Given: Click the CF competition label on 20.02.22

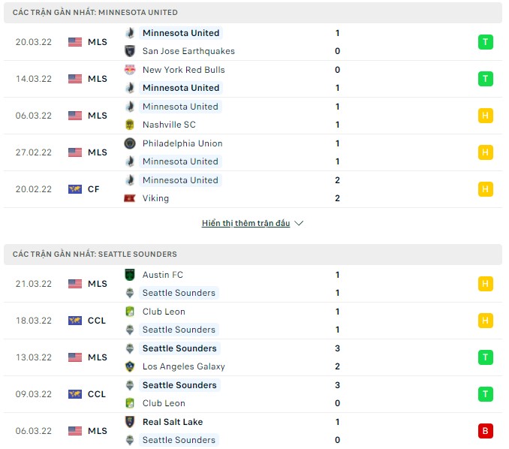Looking at the screenshot, I should tap(94, 189).
